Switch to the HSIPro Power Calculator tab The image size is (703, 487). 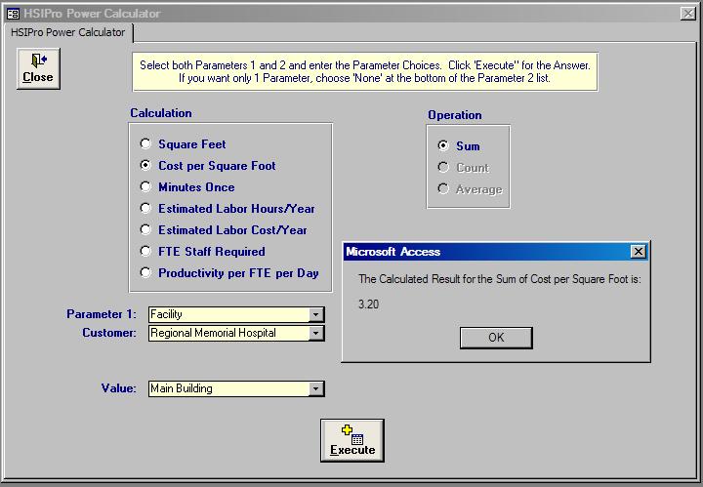pyautogui.click(x=67, y=32)
